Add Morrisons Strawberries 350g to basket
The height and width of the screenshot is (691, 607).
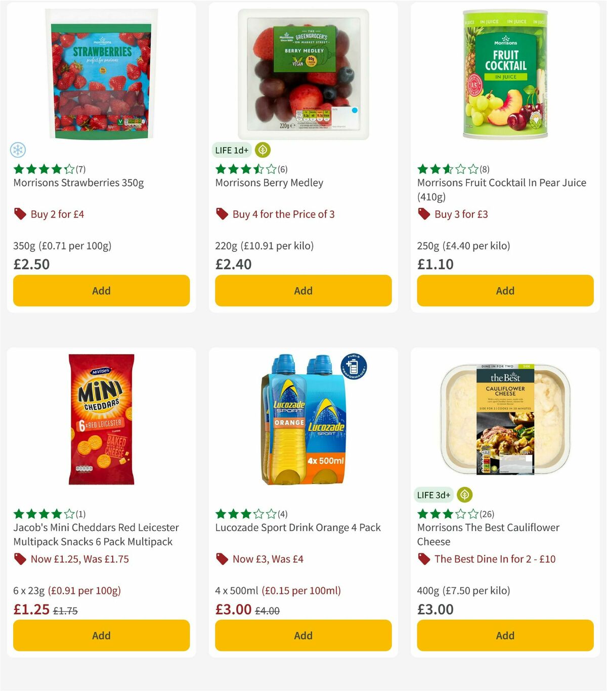click(x=101, y=290)
